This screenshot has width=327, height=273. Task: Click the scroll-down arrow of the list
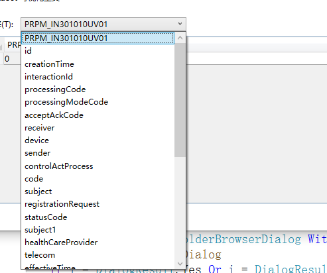pyautogui.click(x=180, y=264)
